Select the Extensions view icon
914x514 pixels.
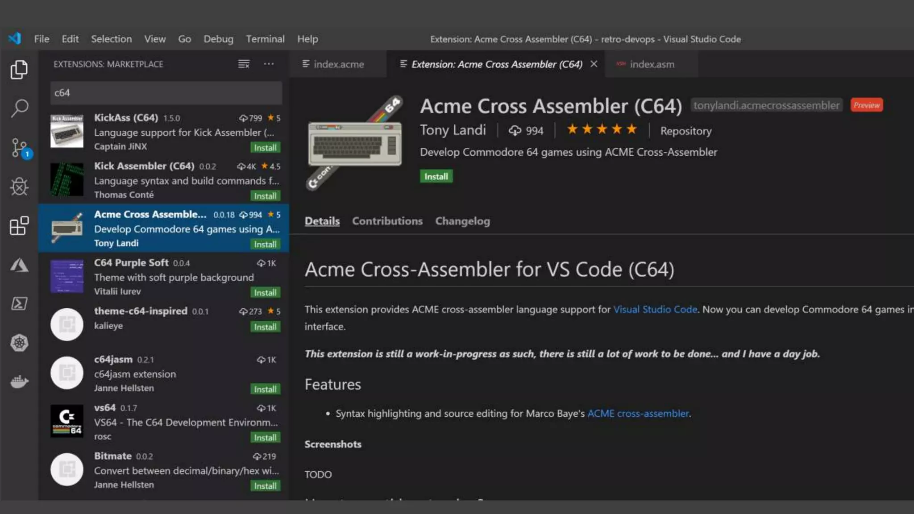(x=19, y=226)
